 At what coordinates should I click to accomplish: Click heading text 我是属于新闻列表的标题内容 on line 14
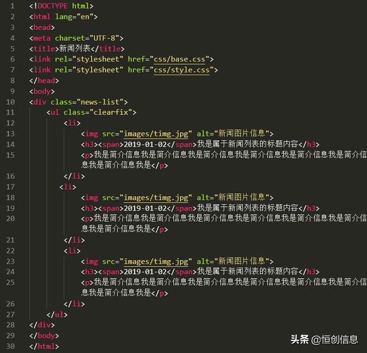coord(248,144)
